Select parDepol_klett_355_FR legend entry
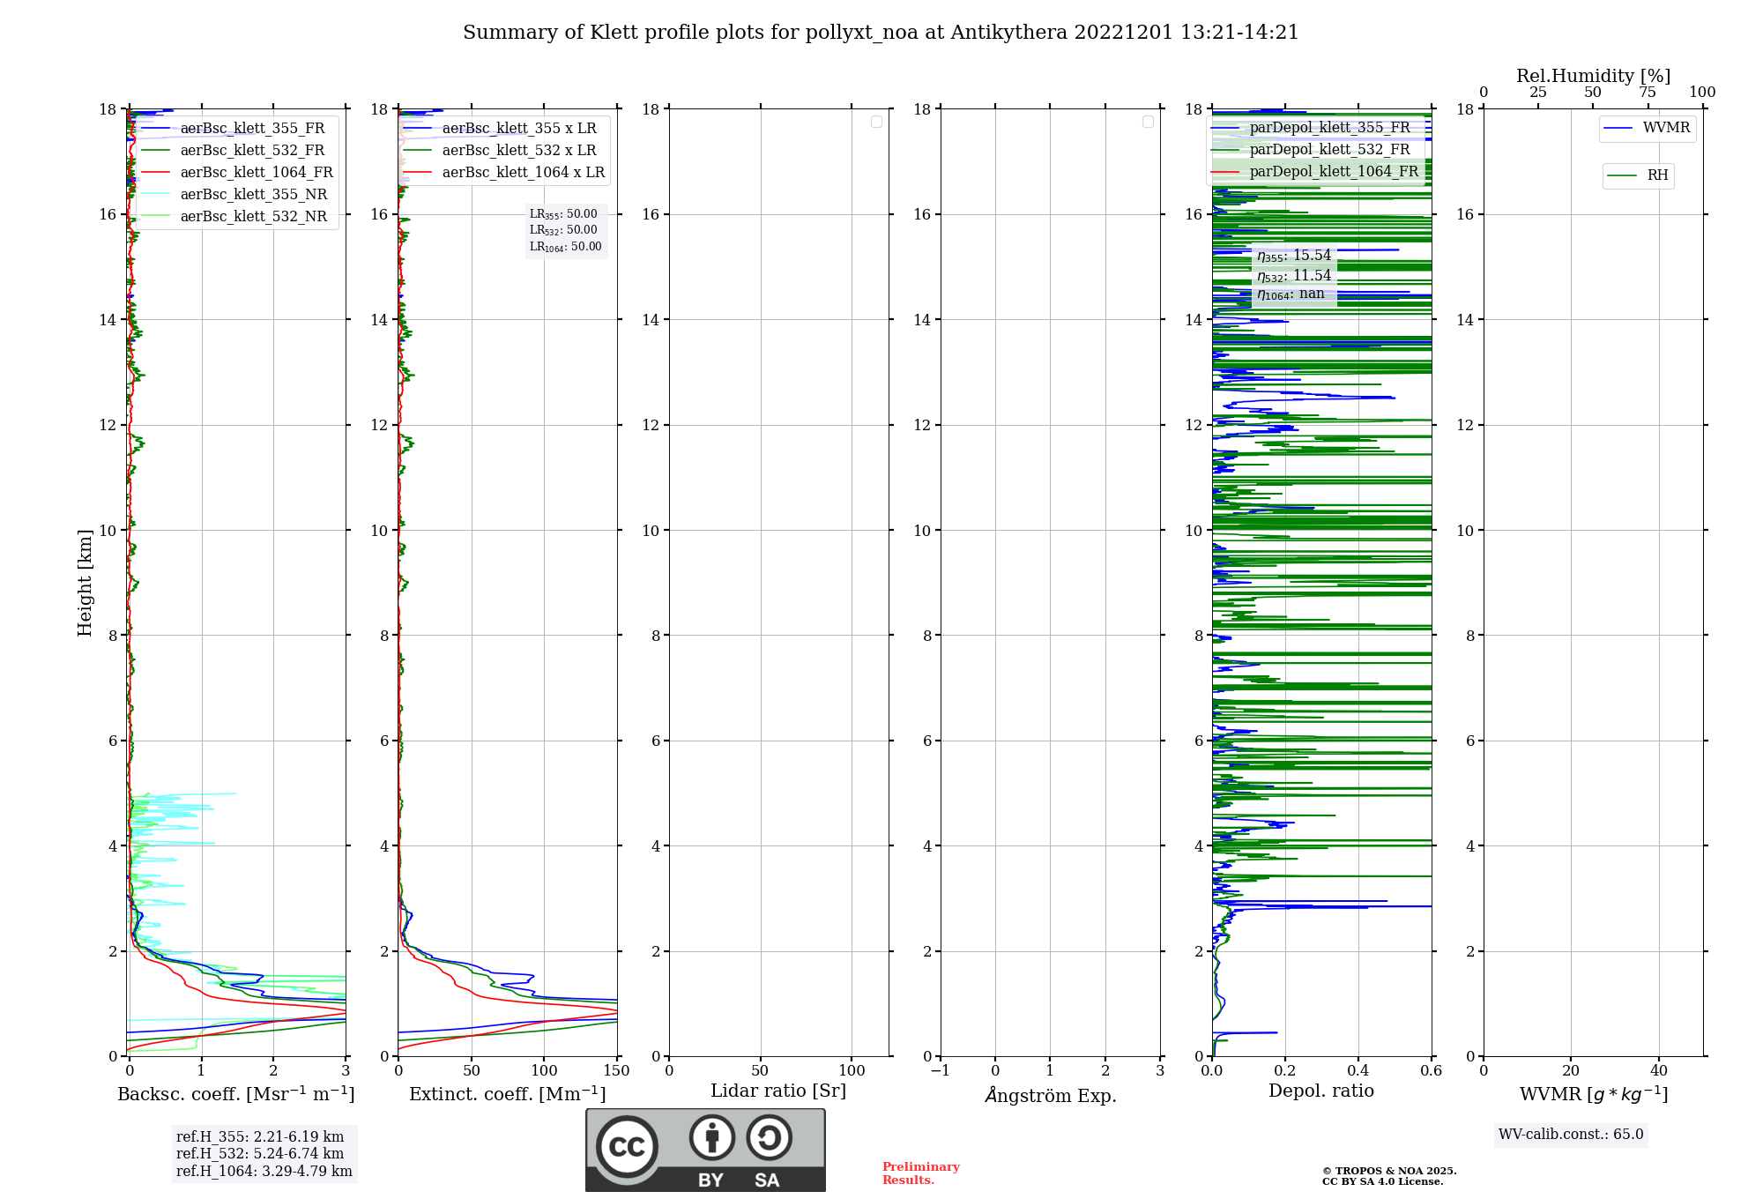Image resolution: width=1763 pixels, height=1199 pixels. [1311, 128]
